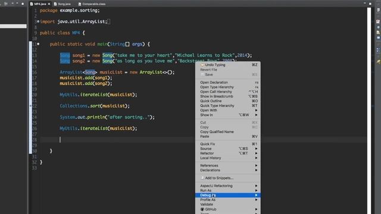
Task: Open the Debug As submenu
Action: (x=228, y=195)
